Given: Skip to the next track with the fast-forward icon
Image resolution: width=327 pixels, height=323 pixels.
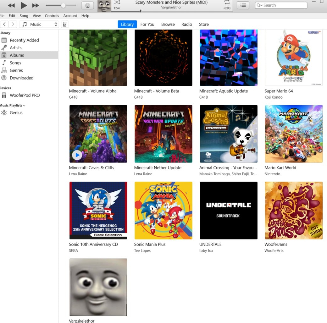Looking at the screenshot, I should click(36, 5).
